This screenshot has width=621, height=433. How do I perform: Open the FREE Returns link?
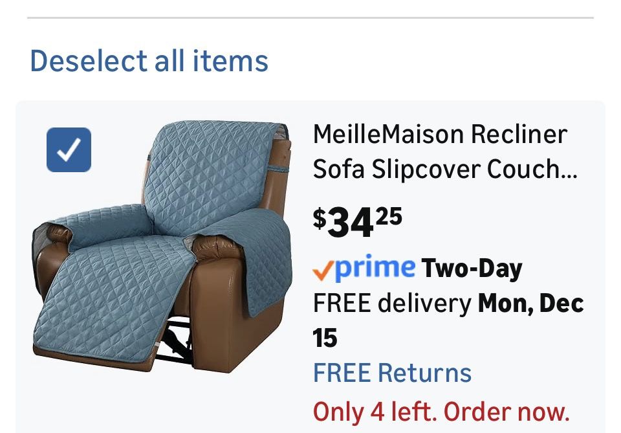click(x=392, y=373)
